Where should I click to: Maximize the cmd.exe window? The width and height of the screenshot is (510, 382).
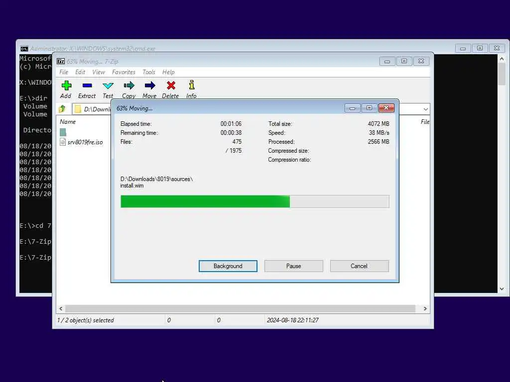pos(480,48)
